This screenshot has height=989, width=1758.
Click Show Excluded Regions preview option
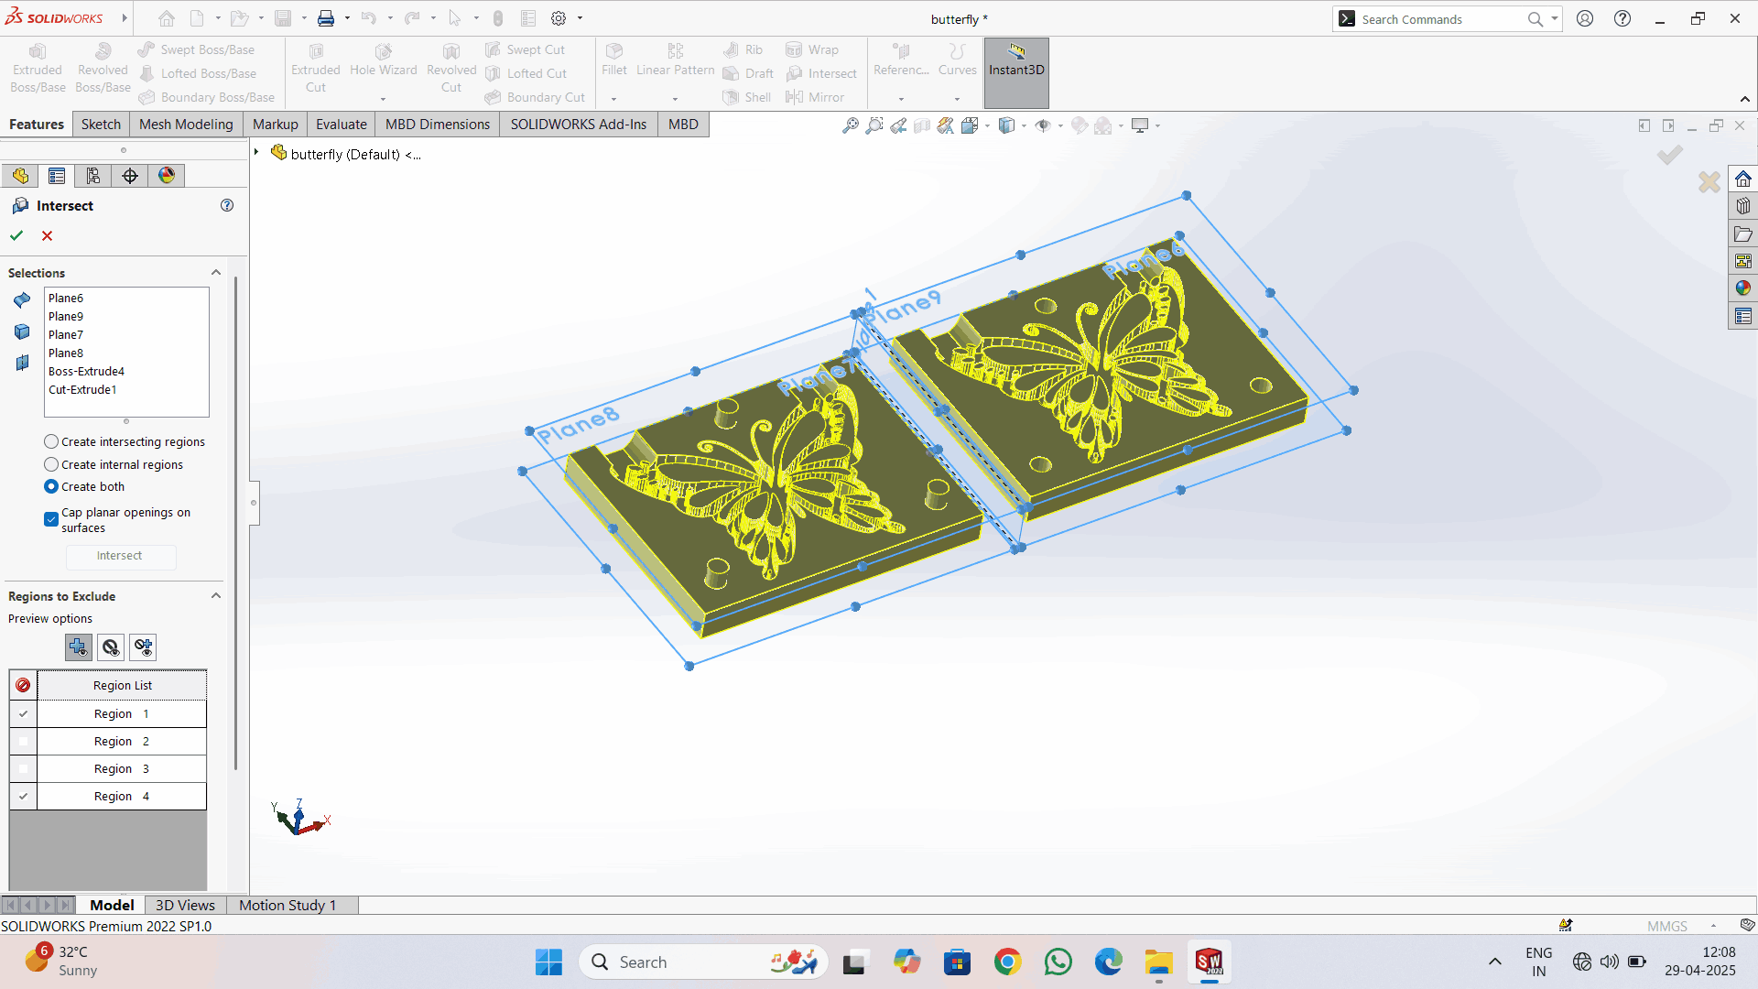(111, 647)
